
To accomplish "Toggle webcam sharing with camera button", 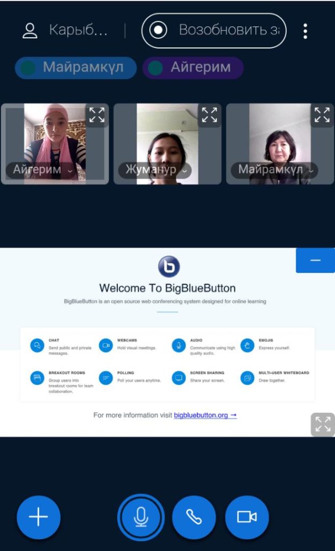I will (x=247, y=517).
